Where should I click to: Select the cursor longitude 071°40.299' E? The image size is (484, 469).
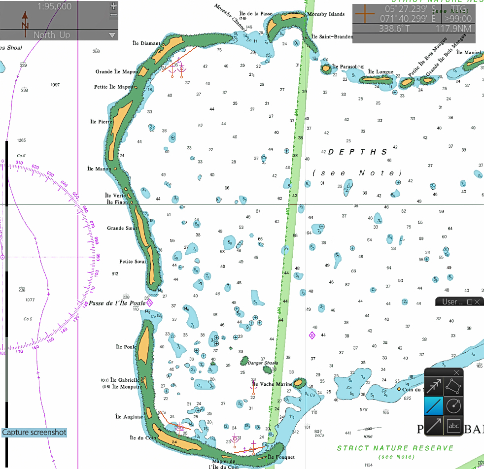pyautogui.click(x=408, y=19)
